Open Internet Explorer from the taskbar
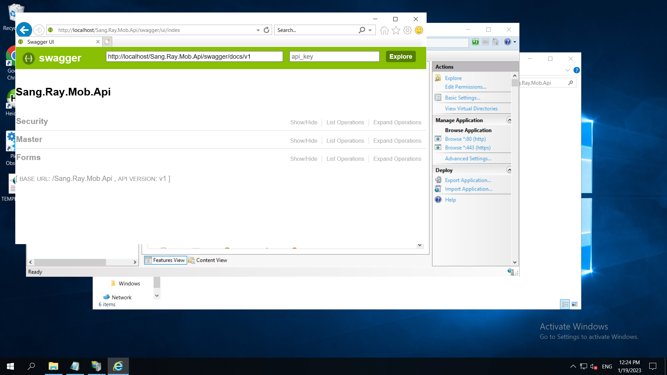 (118, 366)
